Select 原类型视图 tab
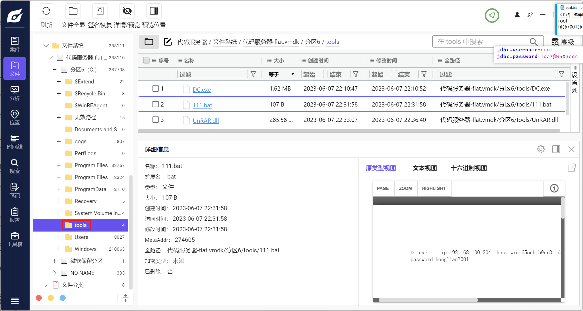The height and width of the screenshot is (311, 583). coord(381,168)
